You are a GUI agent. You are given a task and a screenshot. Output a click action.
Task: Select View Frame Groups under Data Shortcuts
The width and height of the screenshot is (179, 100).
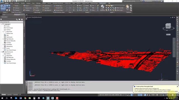tap(11, 63)
